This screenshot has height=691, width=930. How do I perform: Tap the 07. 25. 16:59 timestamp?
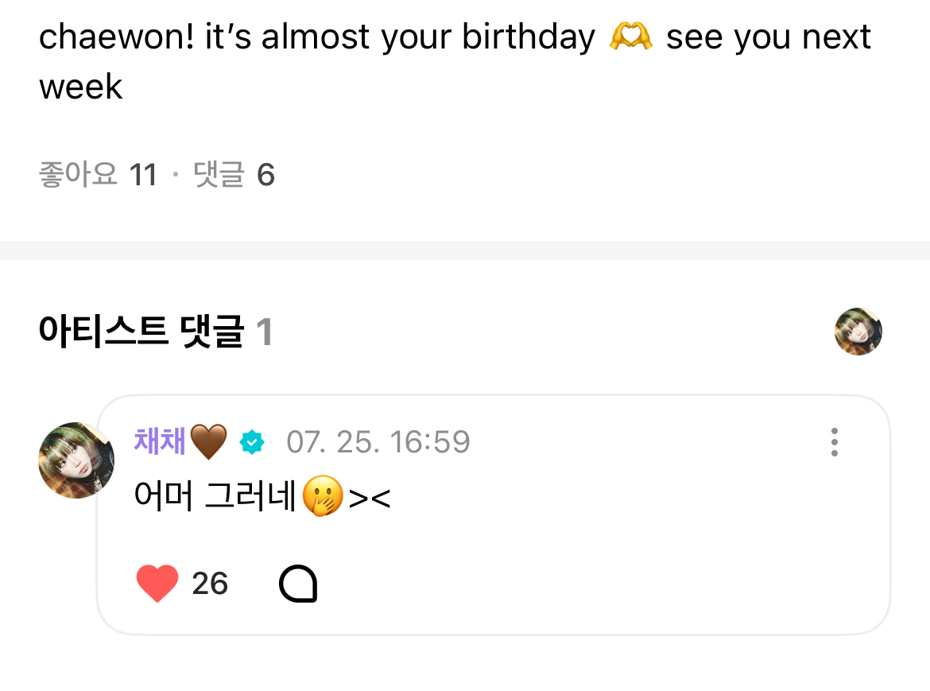pos(378,442)
